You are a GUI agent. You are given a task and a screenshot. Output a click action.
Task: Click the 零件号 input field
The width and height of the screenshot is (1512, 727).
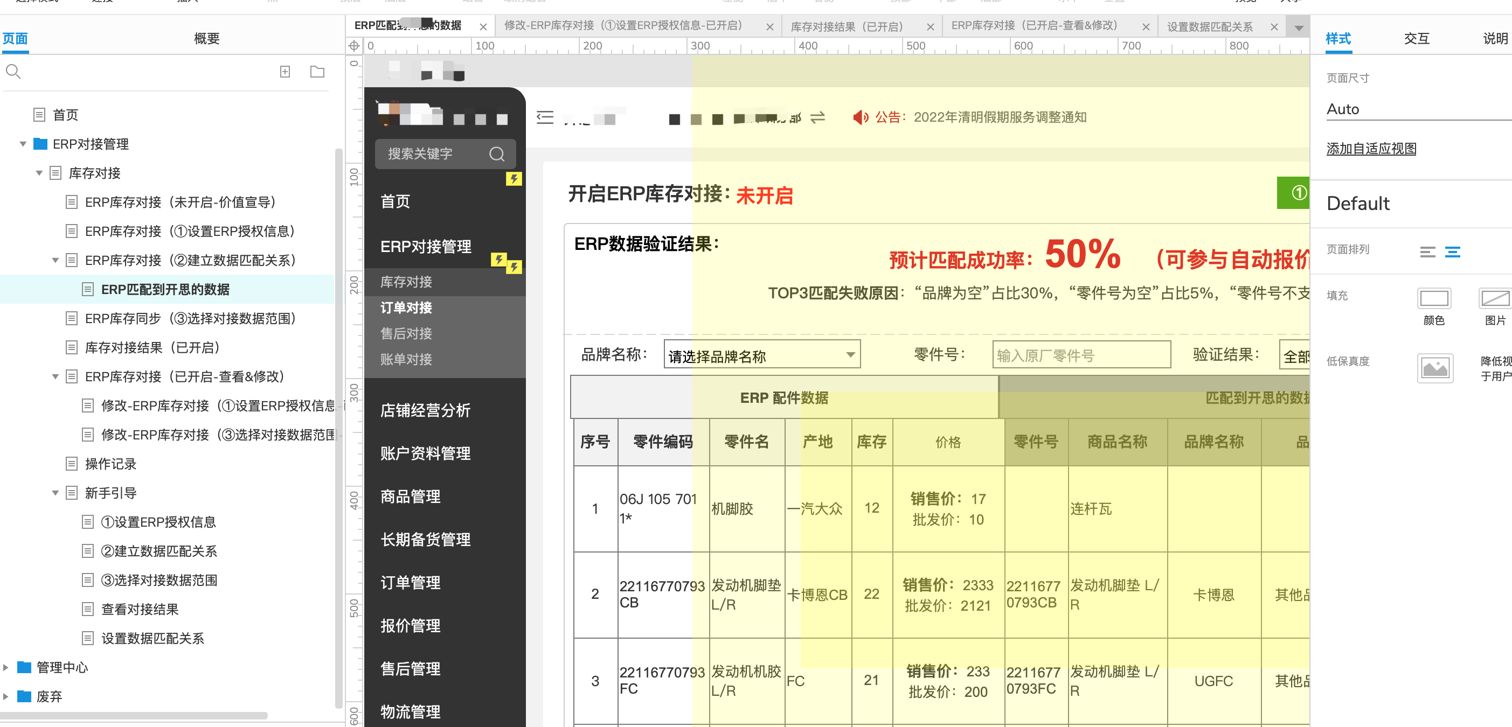click(x=1081, y=355)
